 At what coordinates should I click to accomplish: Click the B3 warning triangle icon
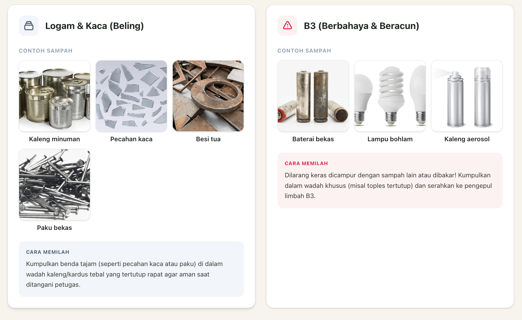pyautogui.click(x=287, y=26)
